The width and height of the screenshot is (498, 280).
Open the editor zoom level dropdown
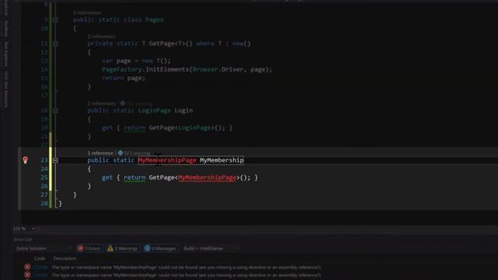[x=33, y=229]
